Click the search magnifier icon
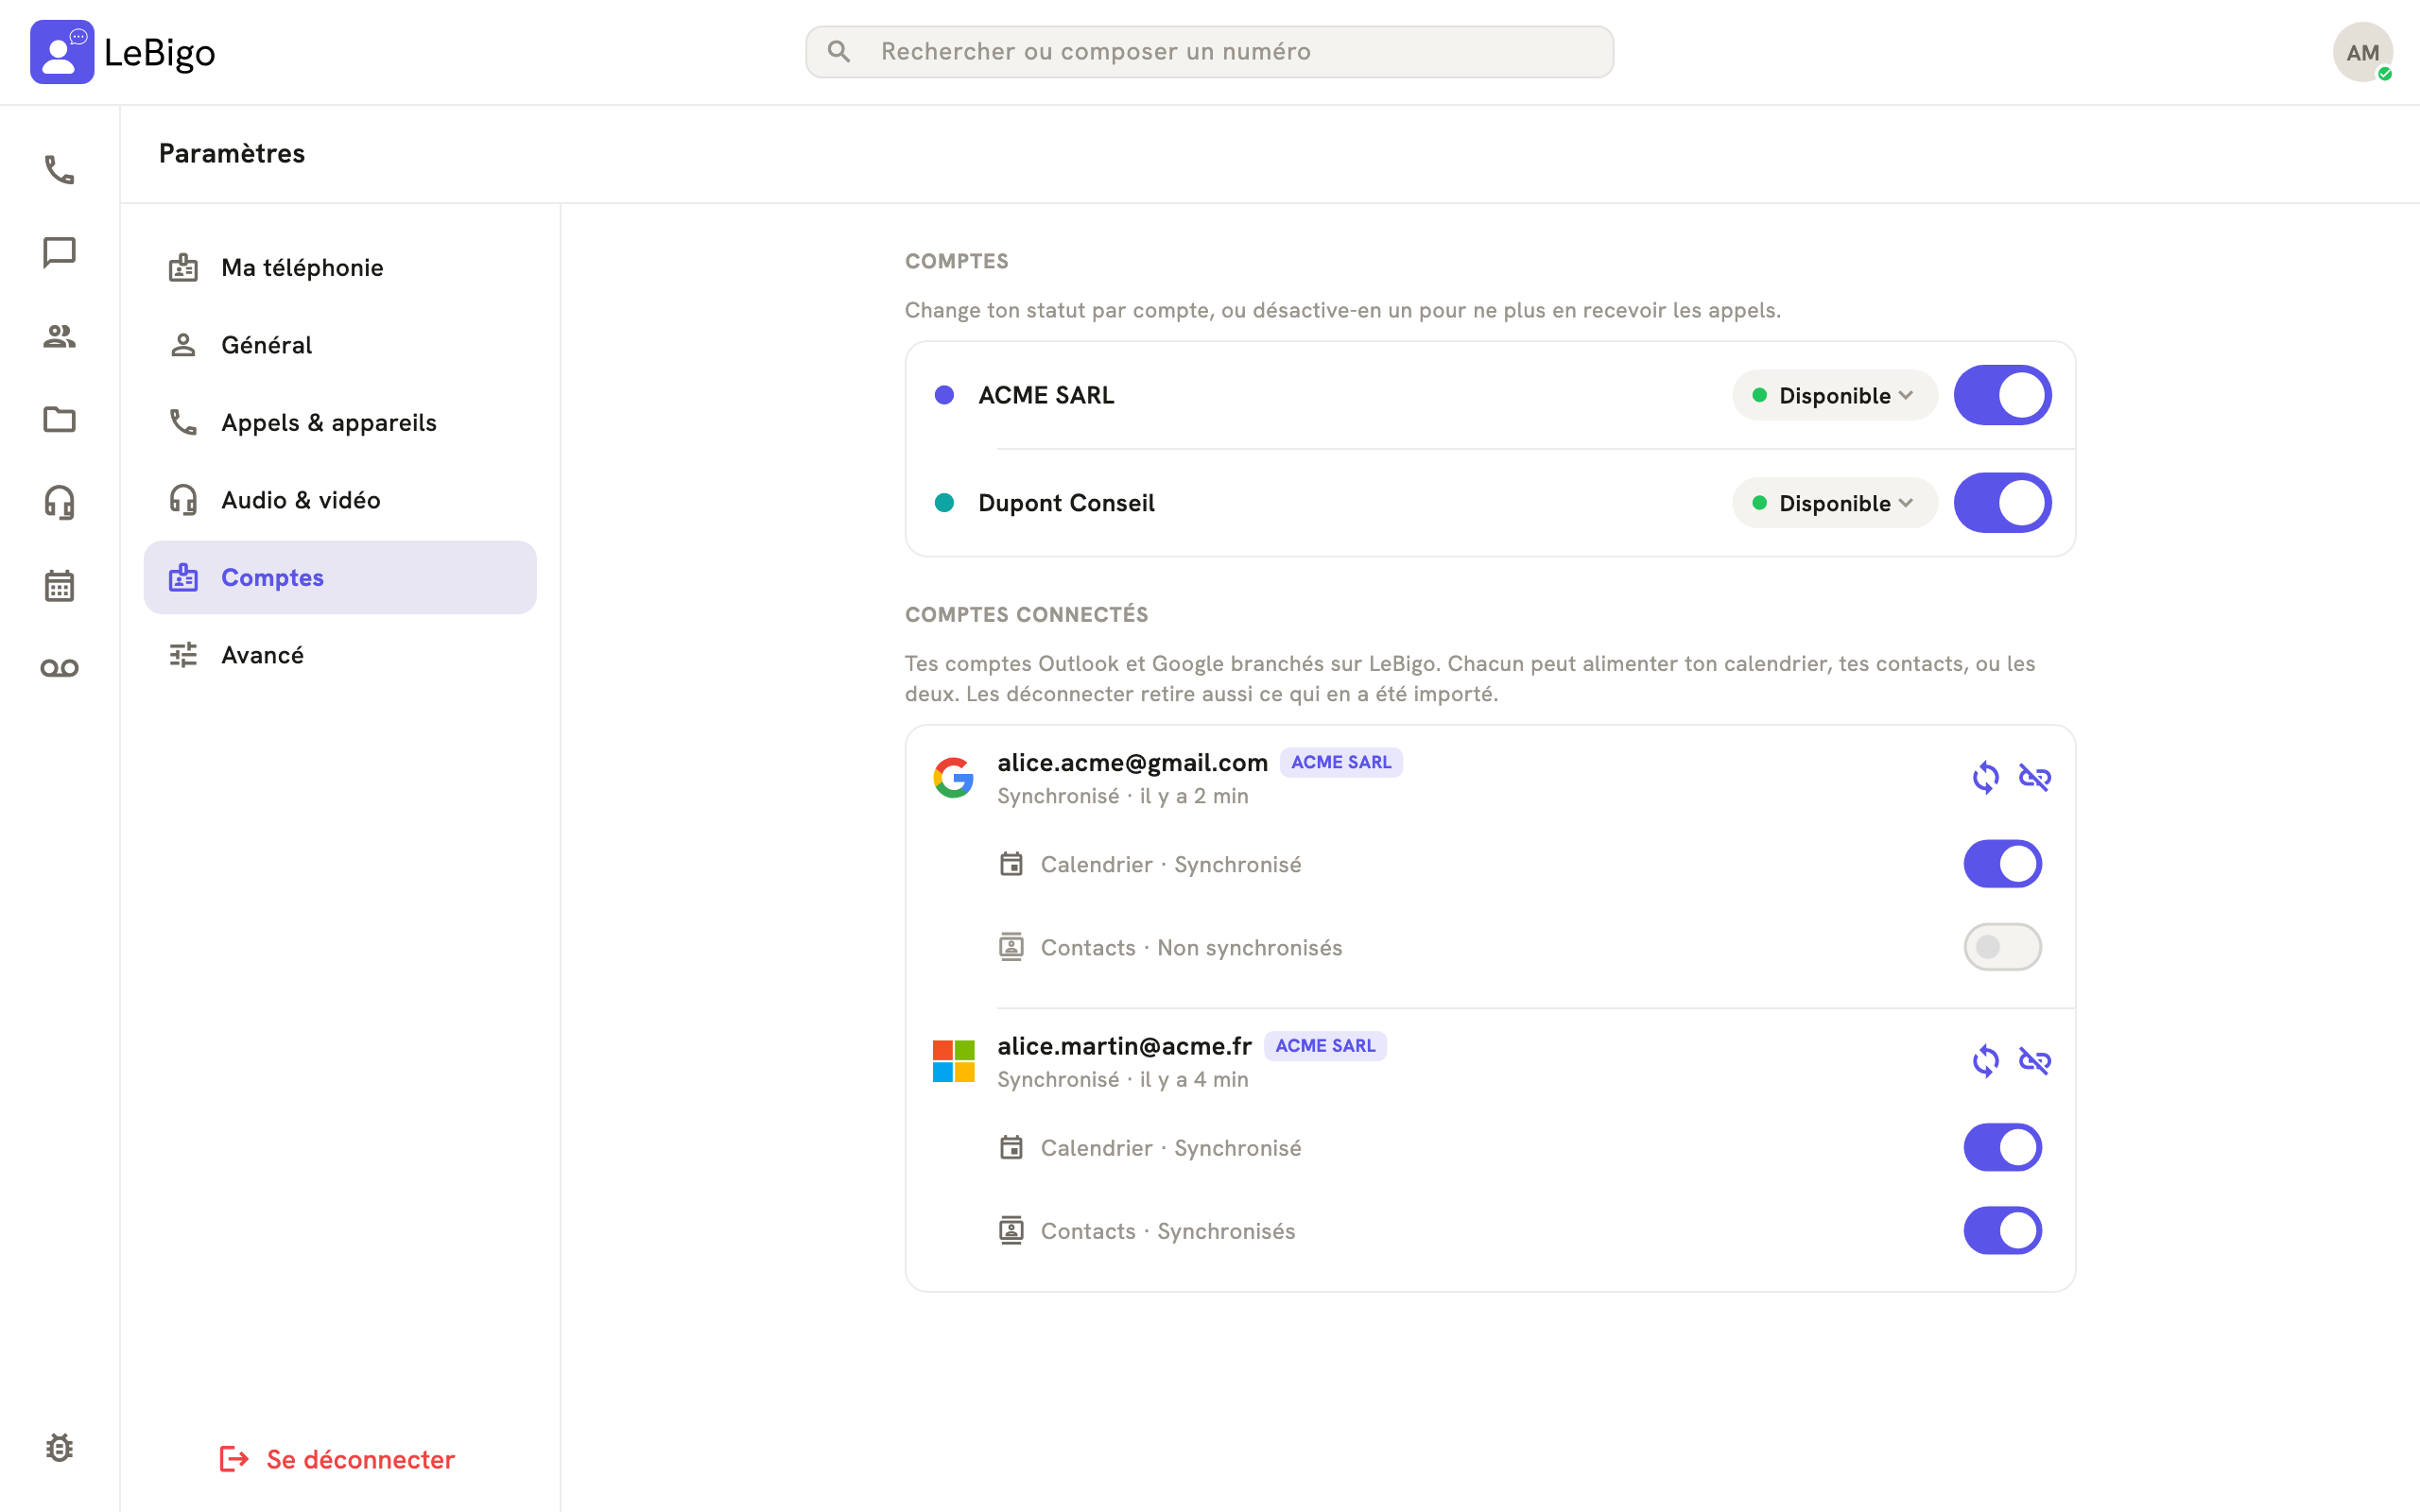Image resolution: width=2420 pixels, height=1512 pixels. 839,52
